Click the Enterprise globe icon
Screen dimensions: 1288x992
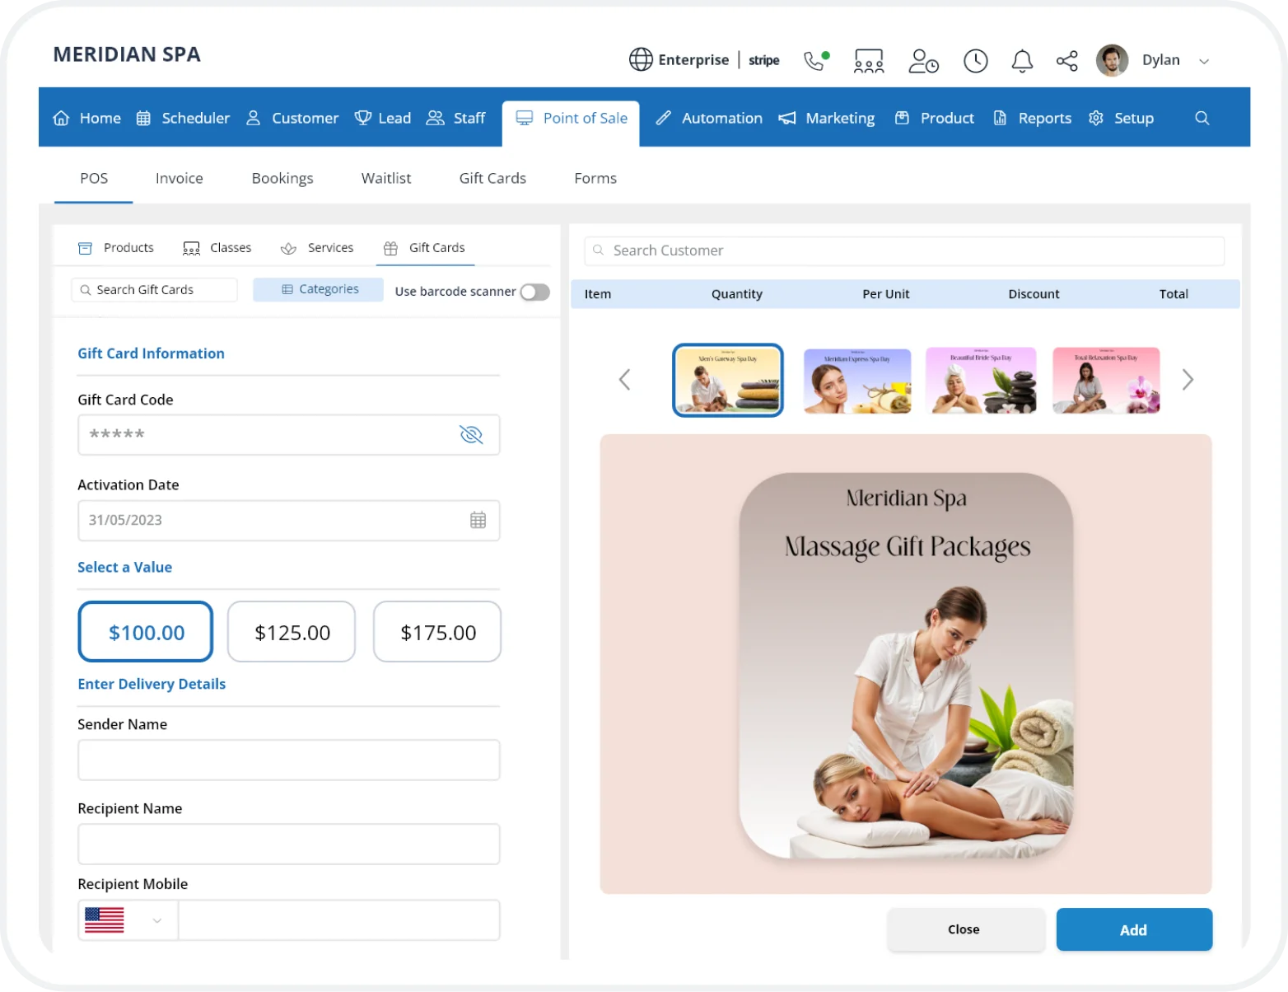641,59
